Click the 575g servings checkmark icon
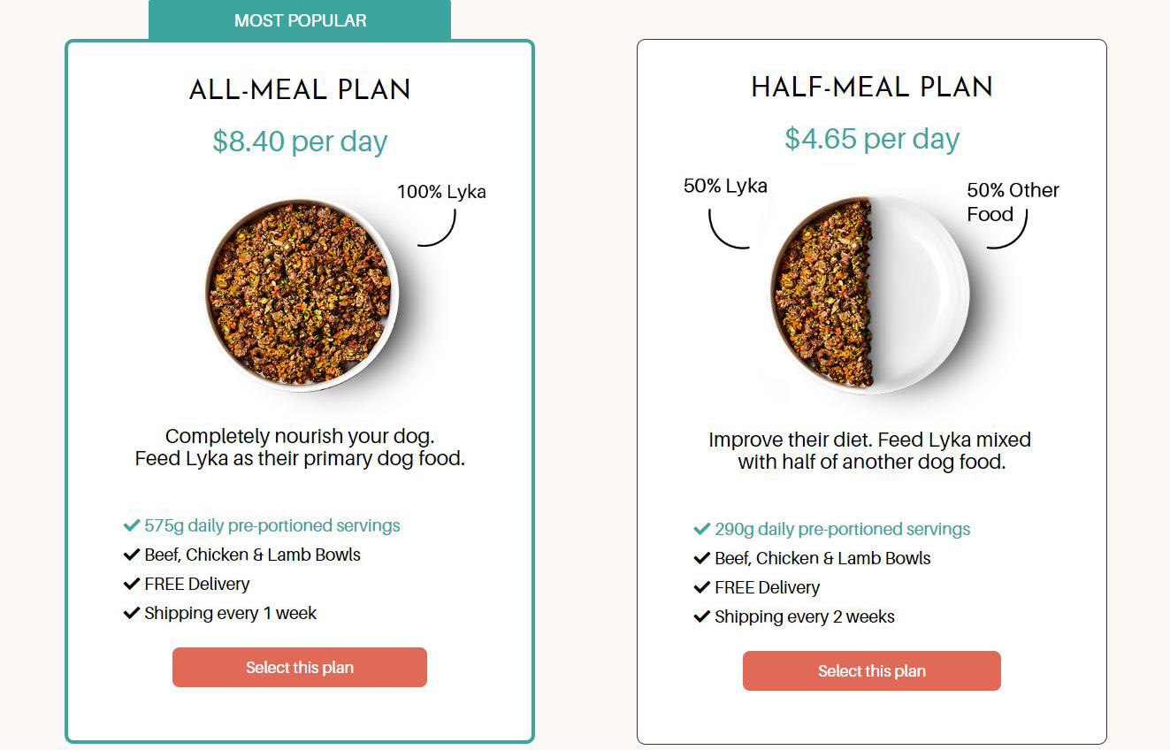 click(x=132, y=526)
